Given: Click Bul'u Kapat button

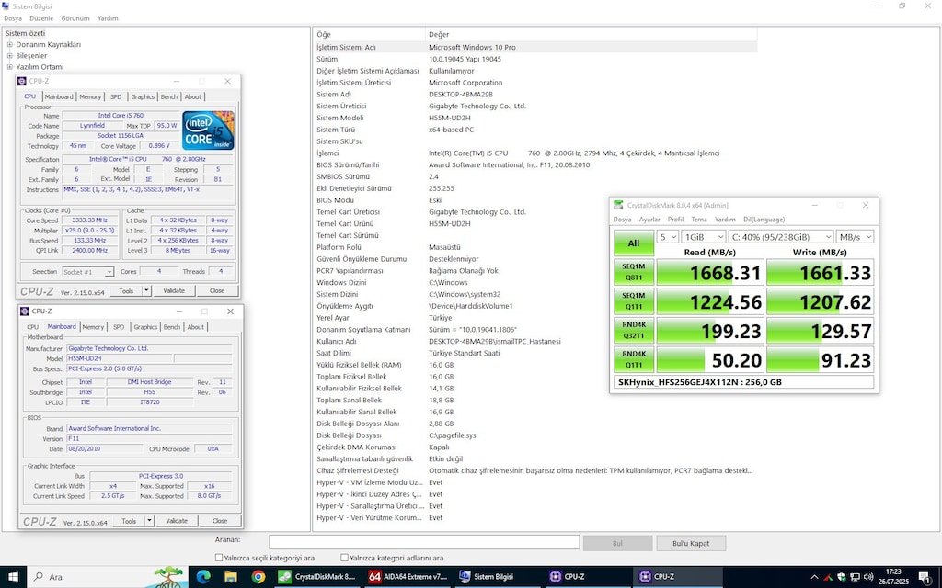Looking at the screenshot, I should click(691, 543).
